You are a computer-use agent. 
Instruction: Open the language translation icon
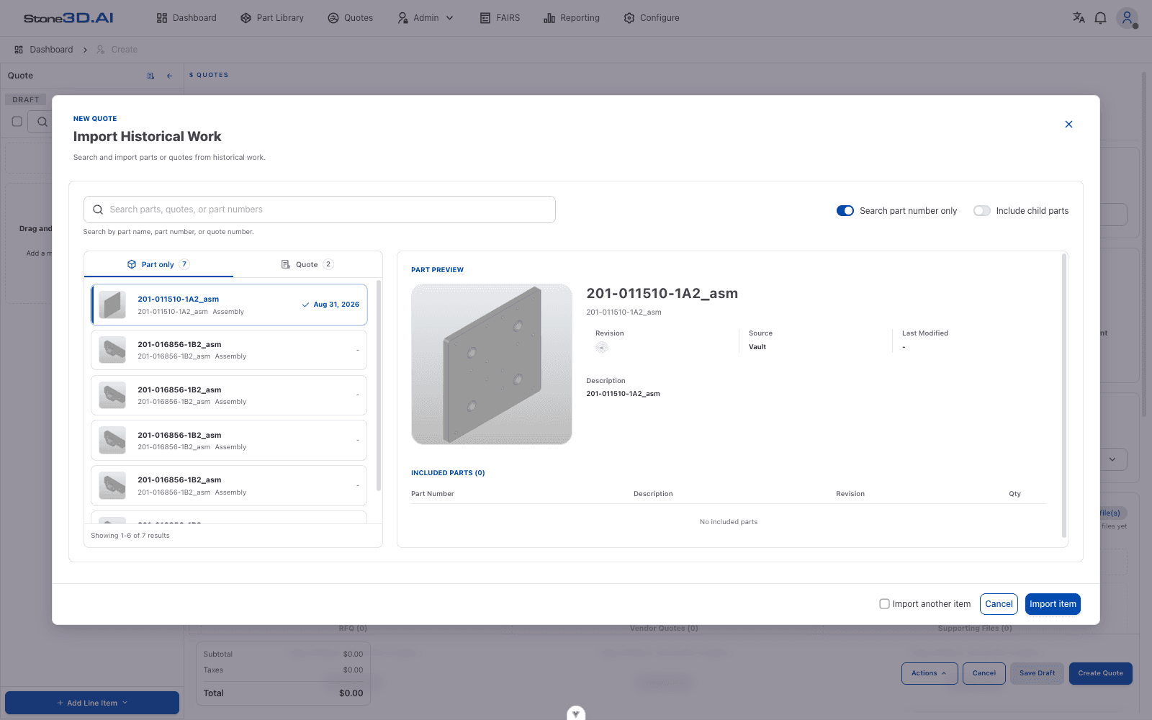coord(1079,18)
